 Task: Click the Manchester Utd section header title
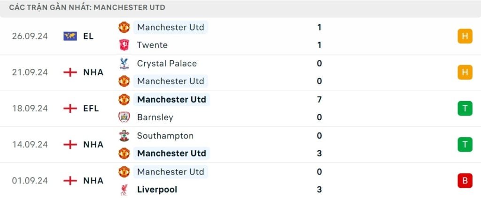(x=87, y=7)
